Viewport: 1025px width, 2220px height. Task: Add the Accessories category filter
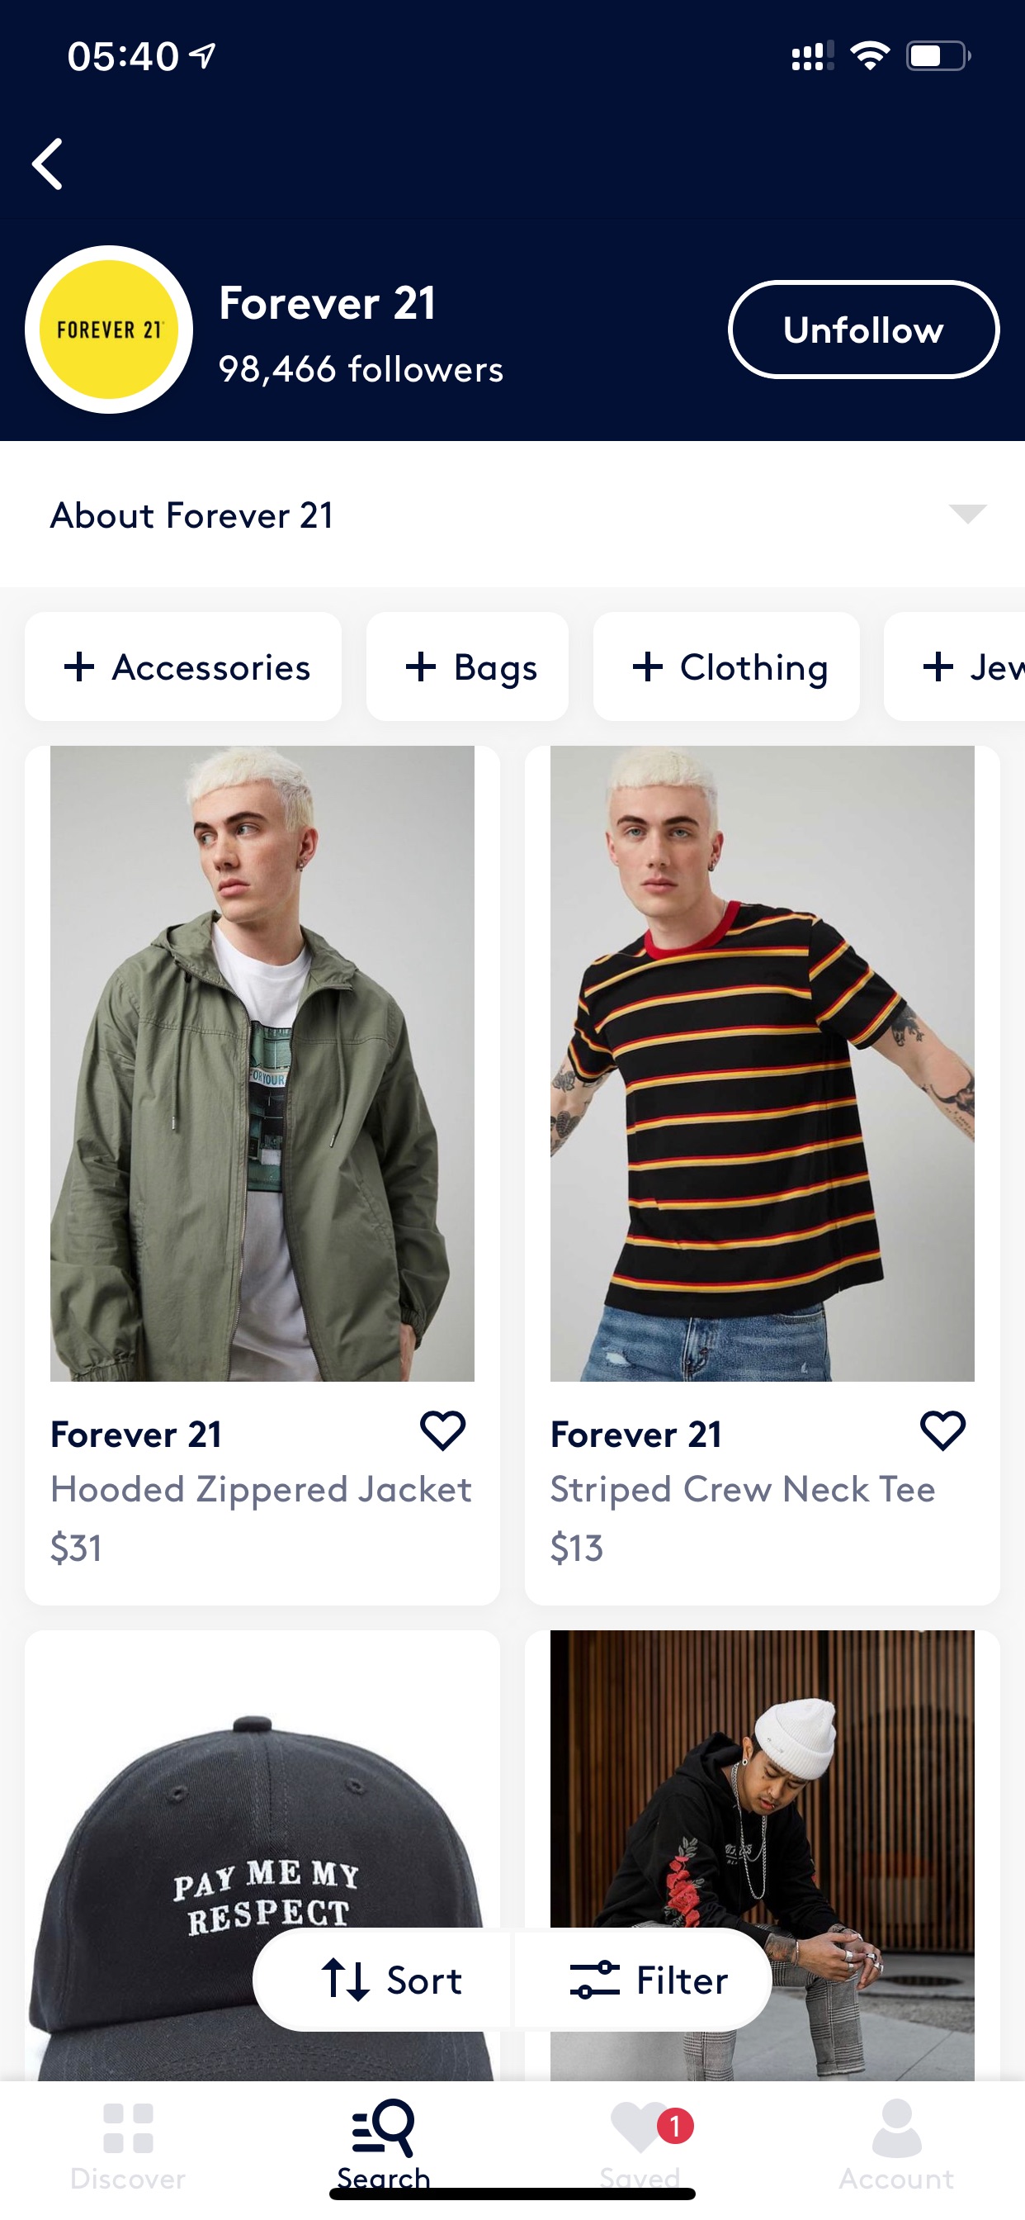coord(182,666)
